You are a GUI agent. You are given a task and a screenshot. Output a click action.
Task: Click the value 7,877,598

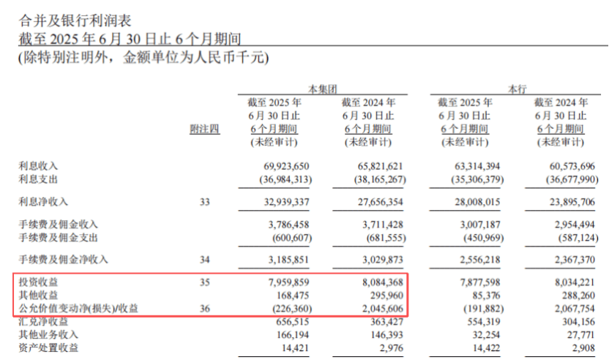coord(480,282)
